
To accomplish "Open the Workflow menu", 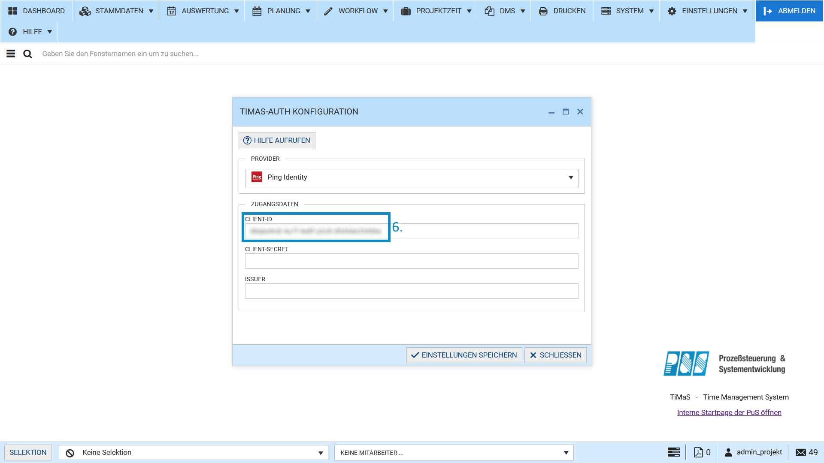I will (355, 11).
